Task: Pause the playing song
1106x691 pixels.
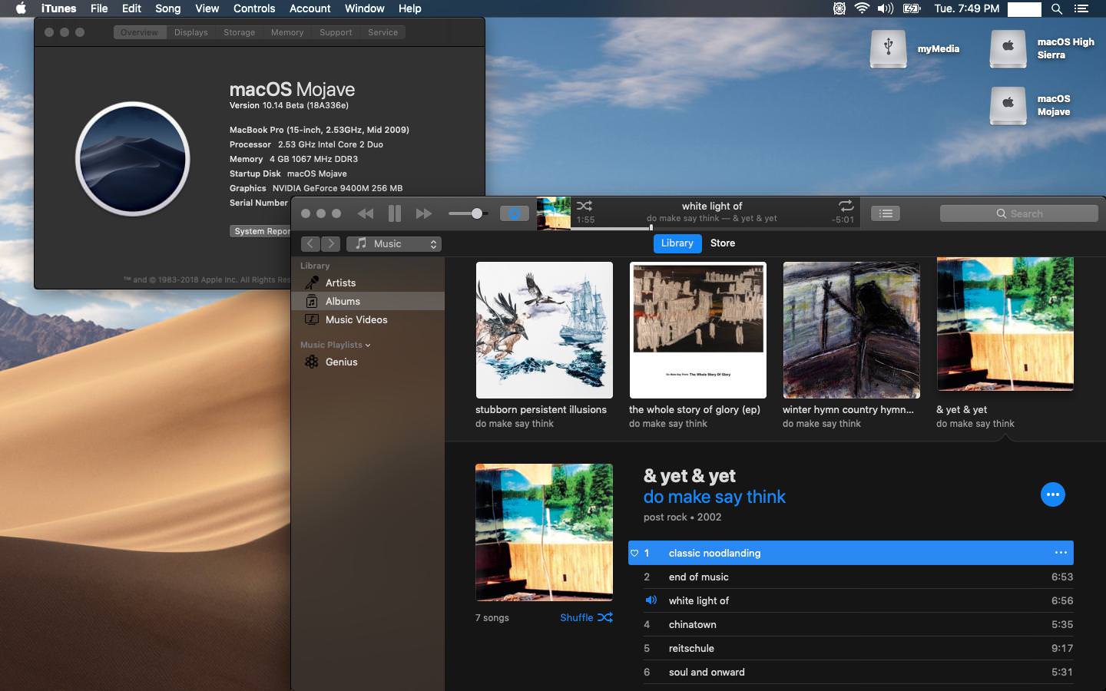Action: 395,213
